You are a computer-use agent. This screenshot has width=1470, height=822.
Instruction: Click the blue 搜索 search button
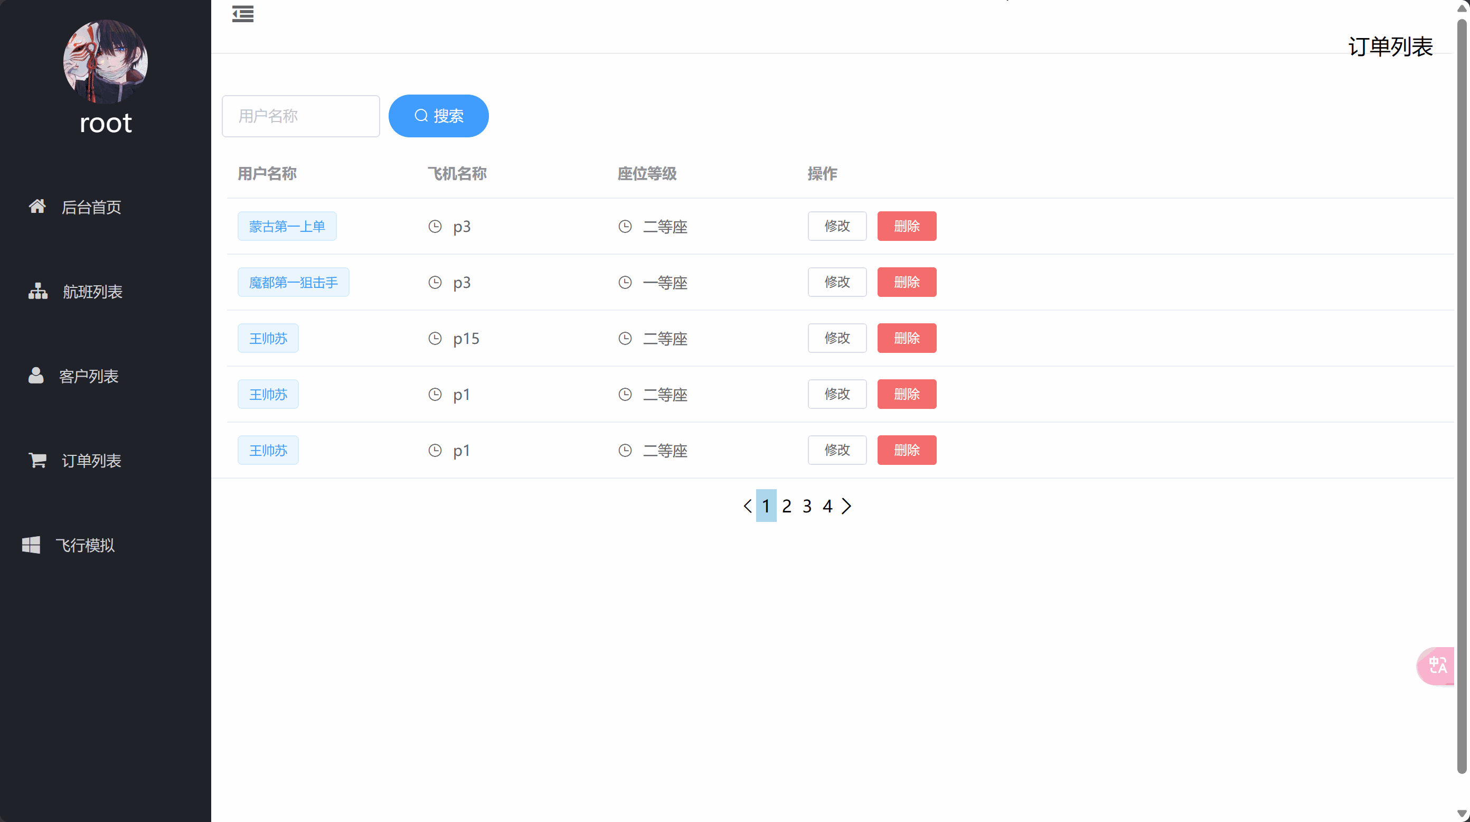coord(438,116)
